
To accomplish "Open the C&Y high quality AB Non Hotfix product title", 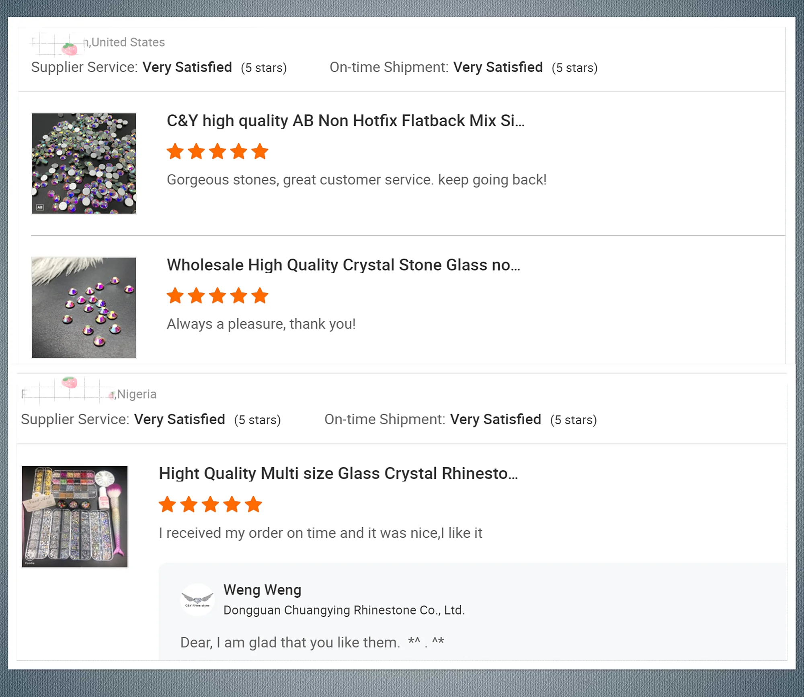I will [345, 121].
